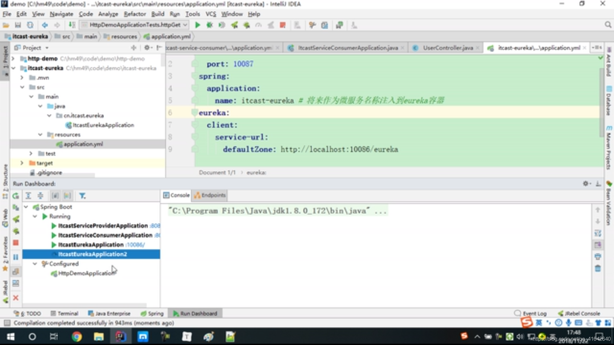Toggle Group by Type in Run Dashboard toolbar
This screenshot has height=345, width=614.
[55, 196]
